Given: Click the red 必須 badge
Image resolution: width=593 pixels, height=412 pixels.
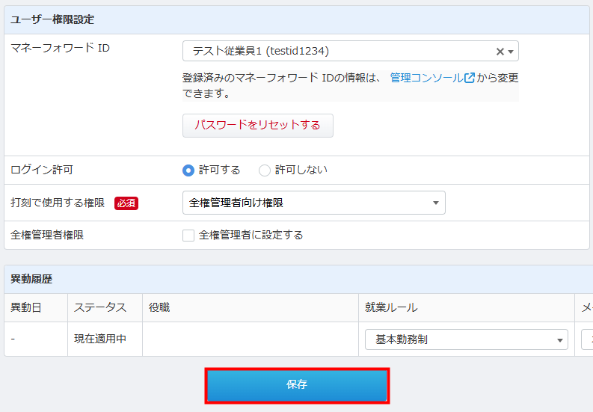Looking at the screenshot, I should (126, 203).
